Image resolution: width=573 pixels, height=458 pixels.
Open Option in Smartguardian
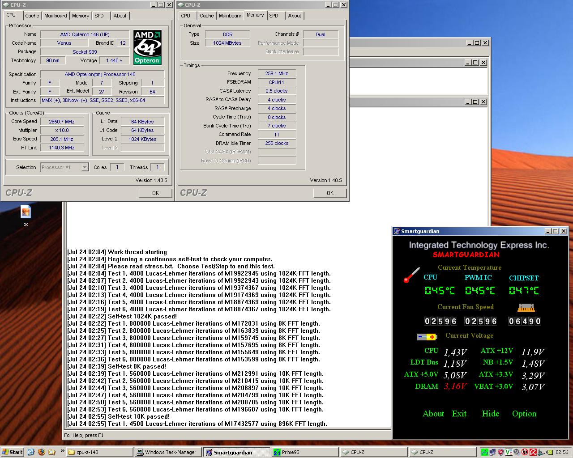tap(524, 414)
